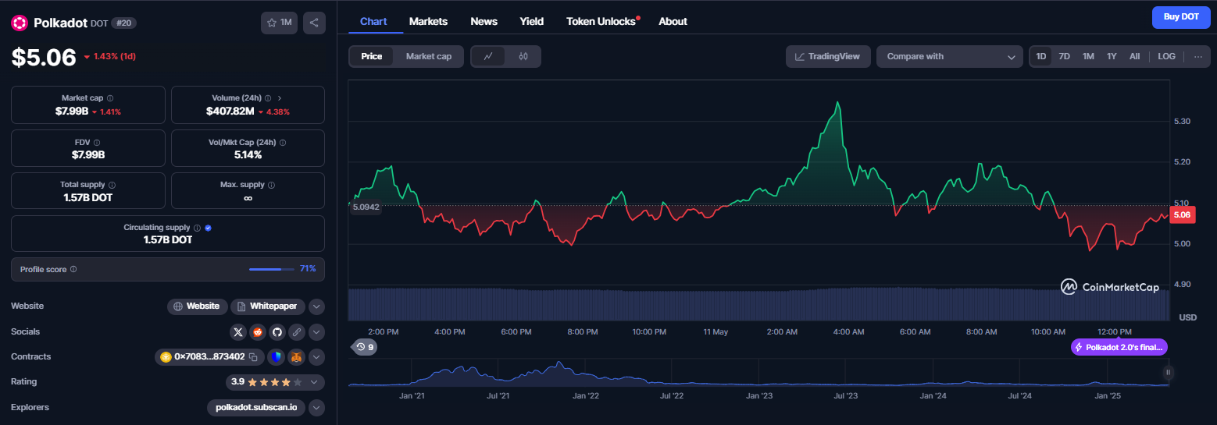Open the Reddit social link
The image size is (1217, 425).
tap(258, 331)
